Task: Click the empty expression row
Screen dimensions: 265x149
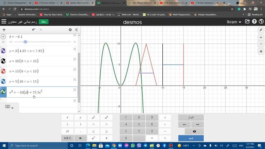Action: tap(42, 102)
